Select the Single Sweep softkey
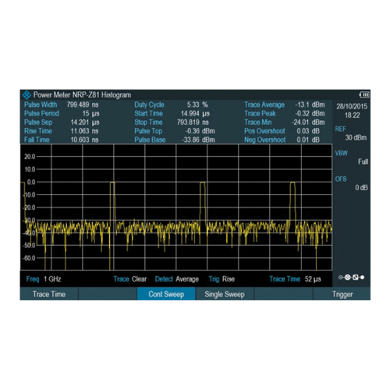Image resolution: width=390 pixels, height=390 pixels. coord(225,294)
